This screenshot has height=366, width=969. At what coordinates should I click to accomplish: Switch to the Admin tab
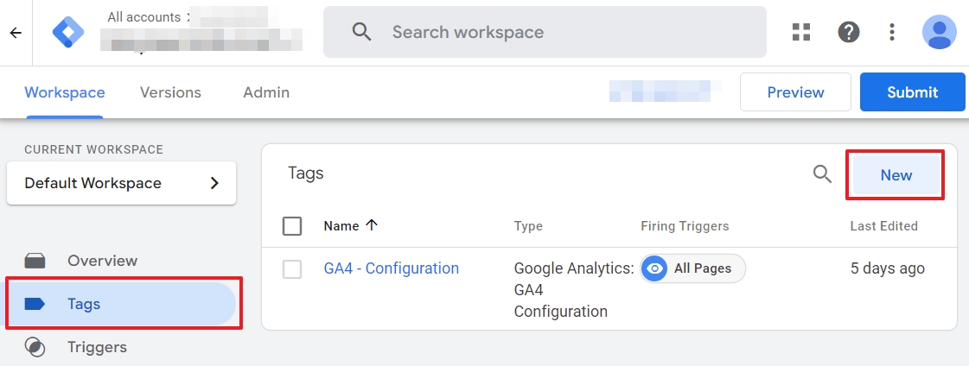(266, 92)
